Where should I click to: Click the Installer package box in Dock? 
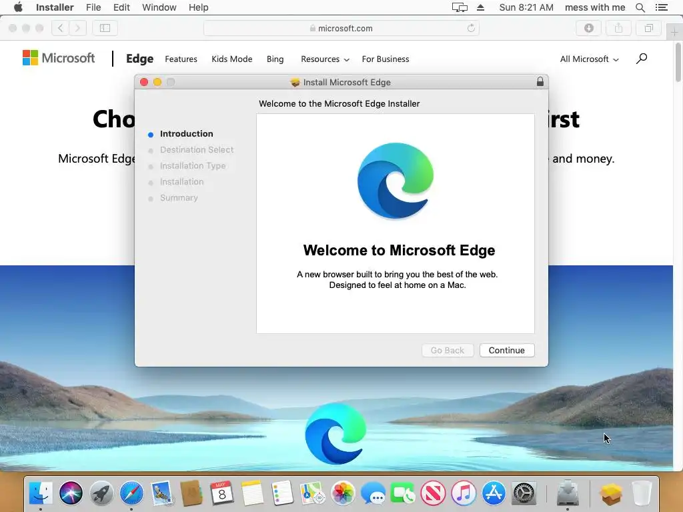pos(611,493)
